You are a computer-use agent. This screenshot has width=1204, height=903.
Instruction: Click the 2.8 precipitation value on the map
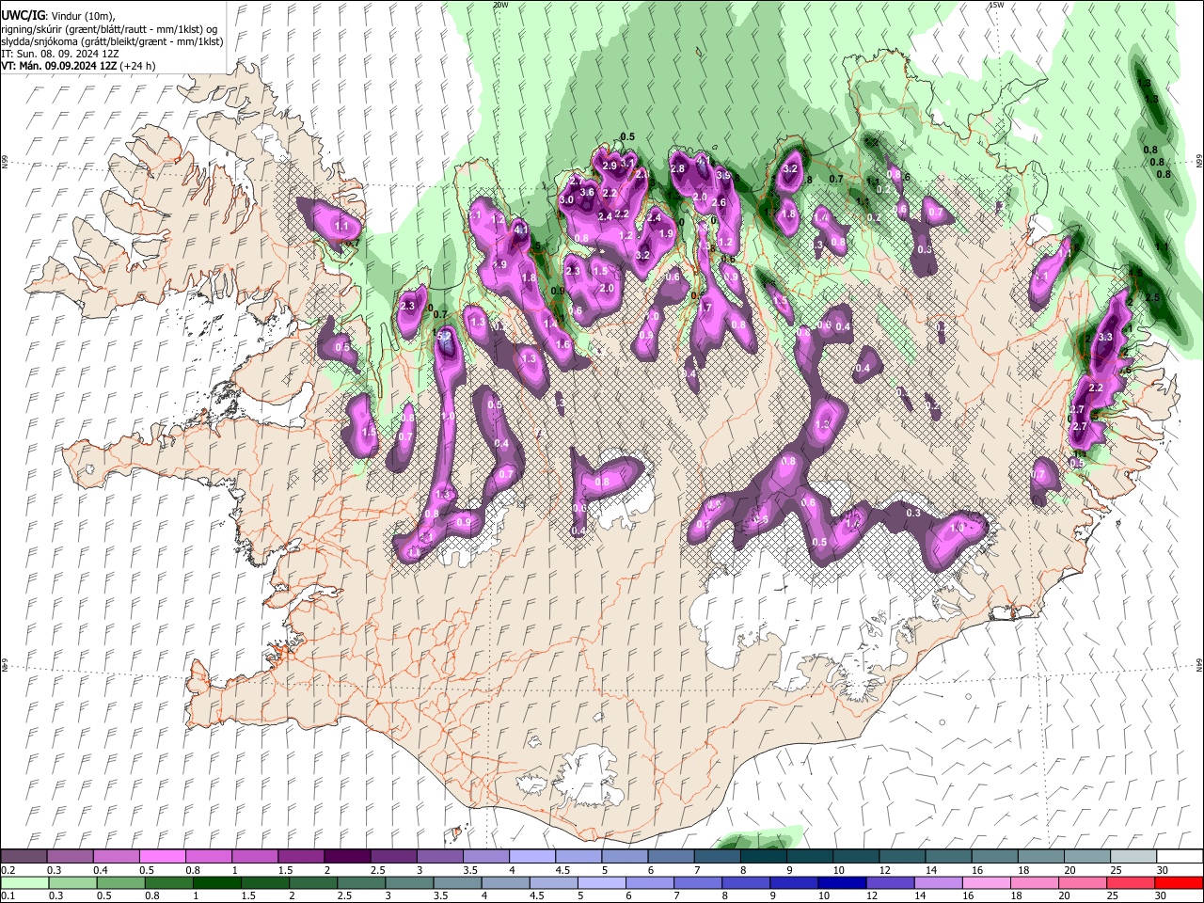pyautogui.click(x=677, y=168)
